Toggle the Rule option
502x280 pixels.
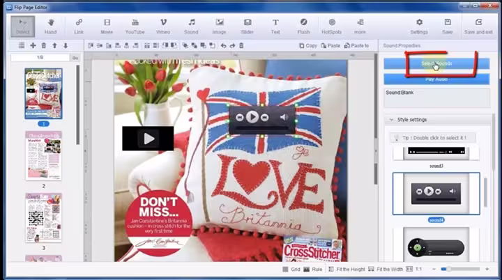313,270
